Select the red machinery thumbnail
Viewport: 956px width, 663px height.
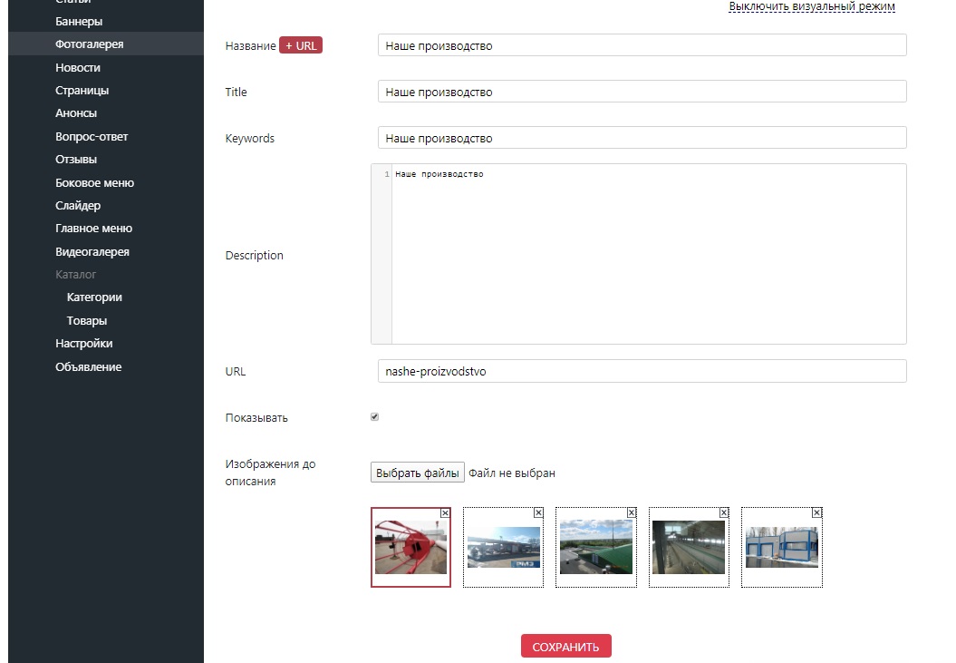410,548
